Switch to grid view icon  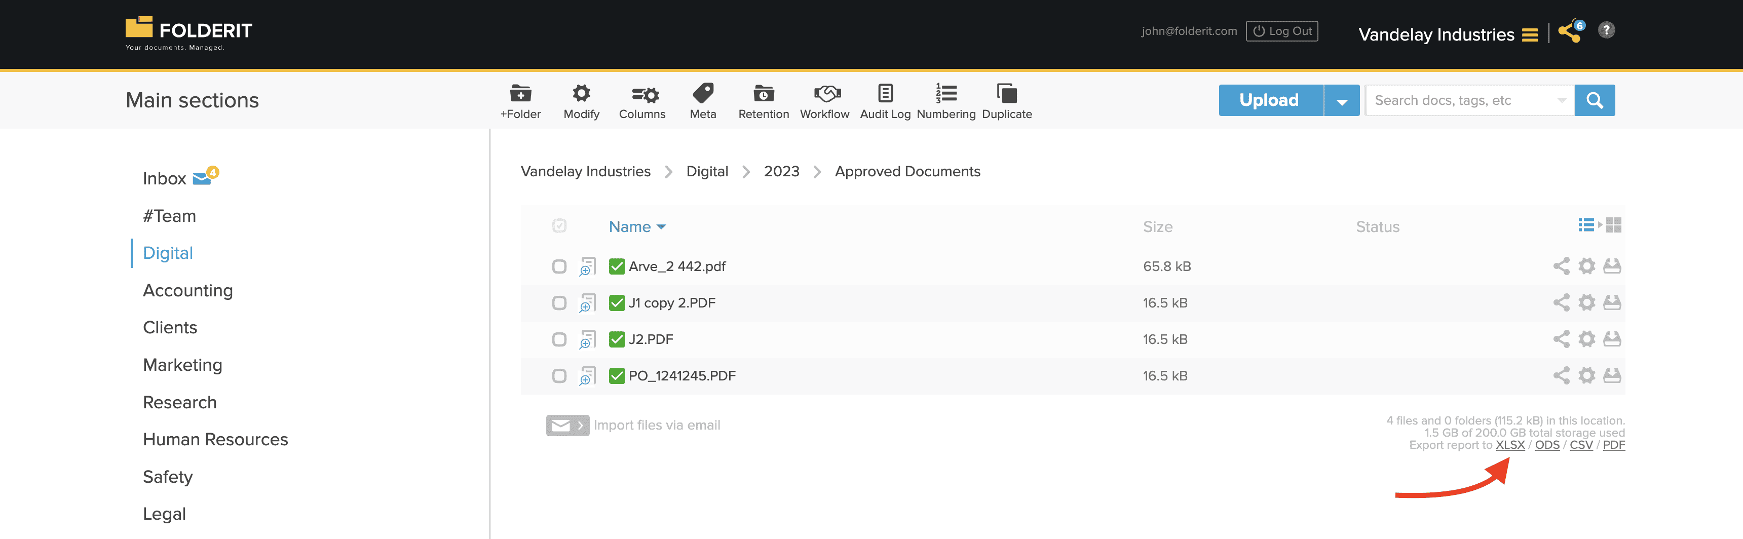(x=1614, y=225)
